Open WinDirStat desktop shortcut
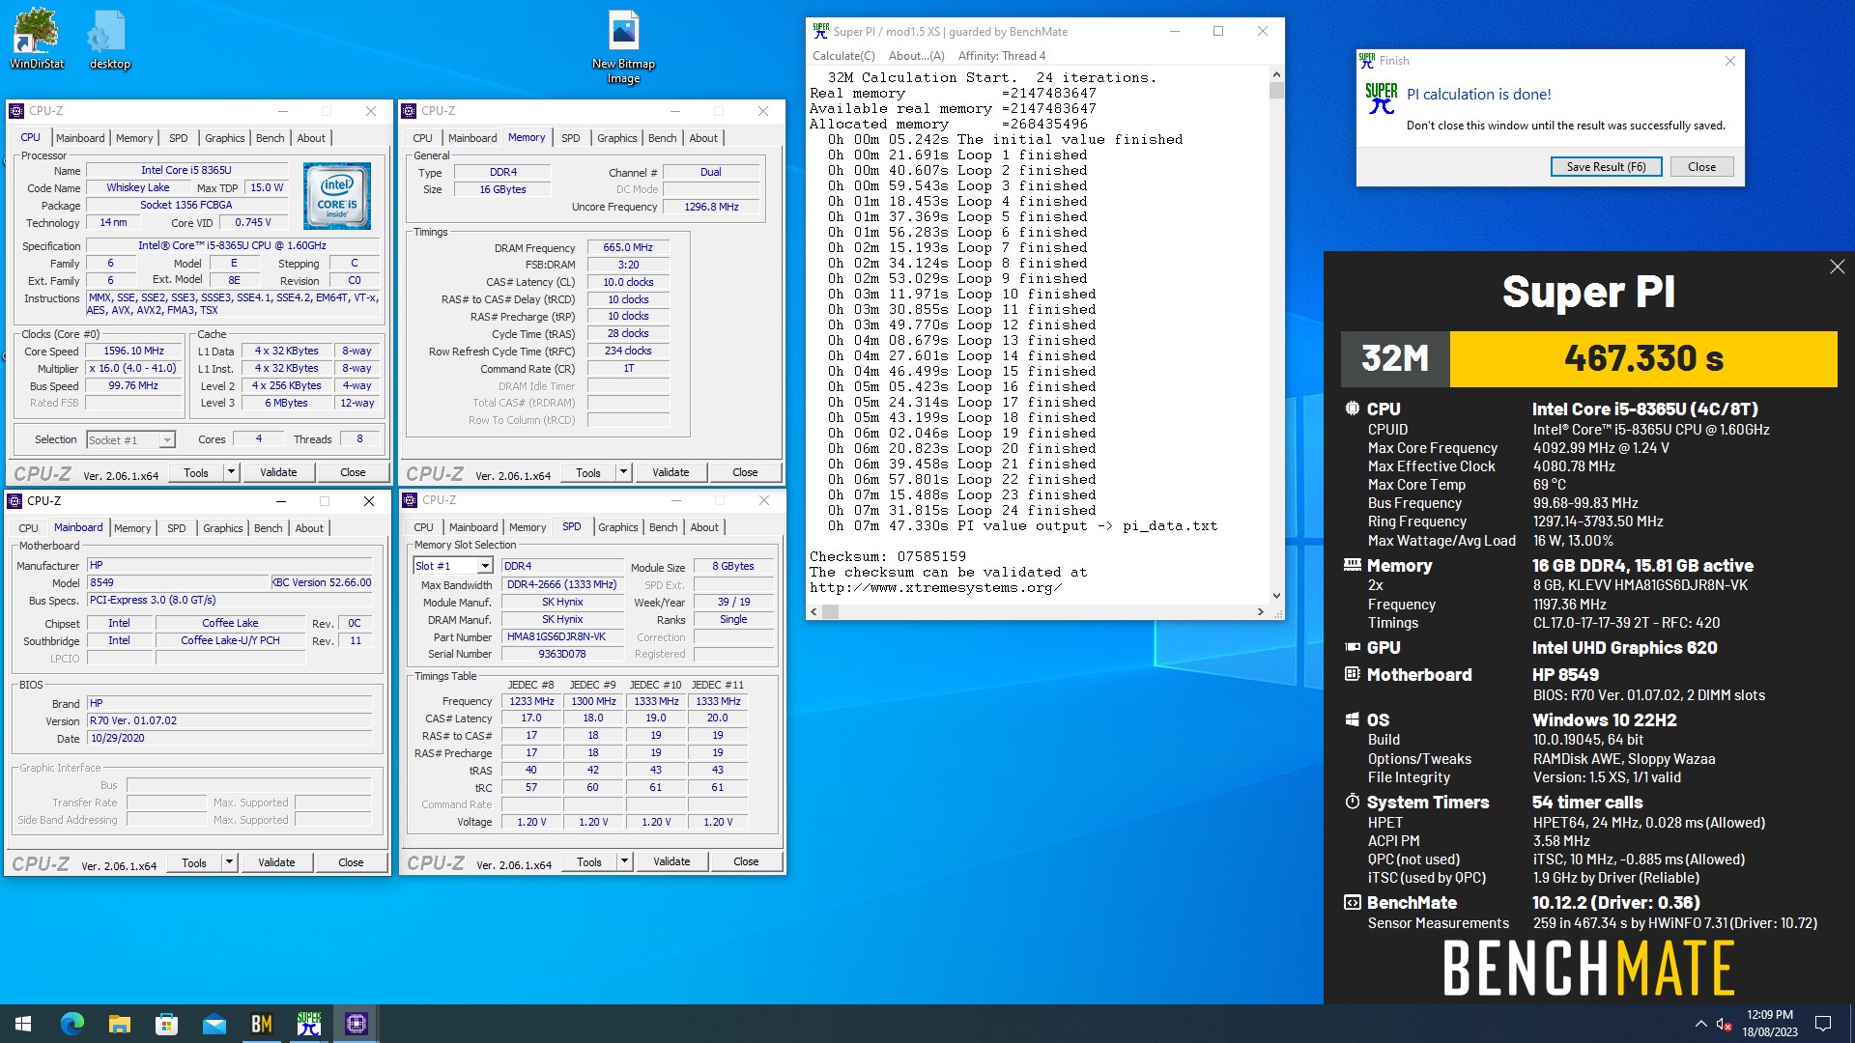The height and width of the screenshot is (1043, 1855). click(37, 39)
